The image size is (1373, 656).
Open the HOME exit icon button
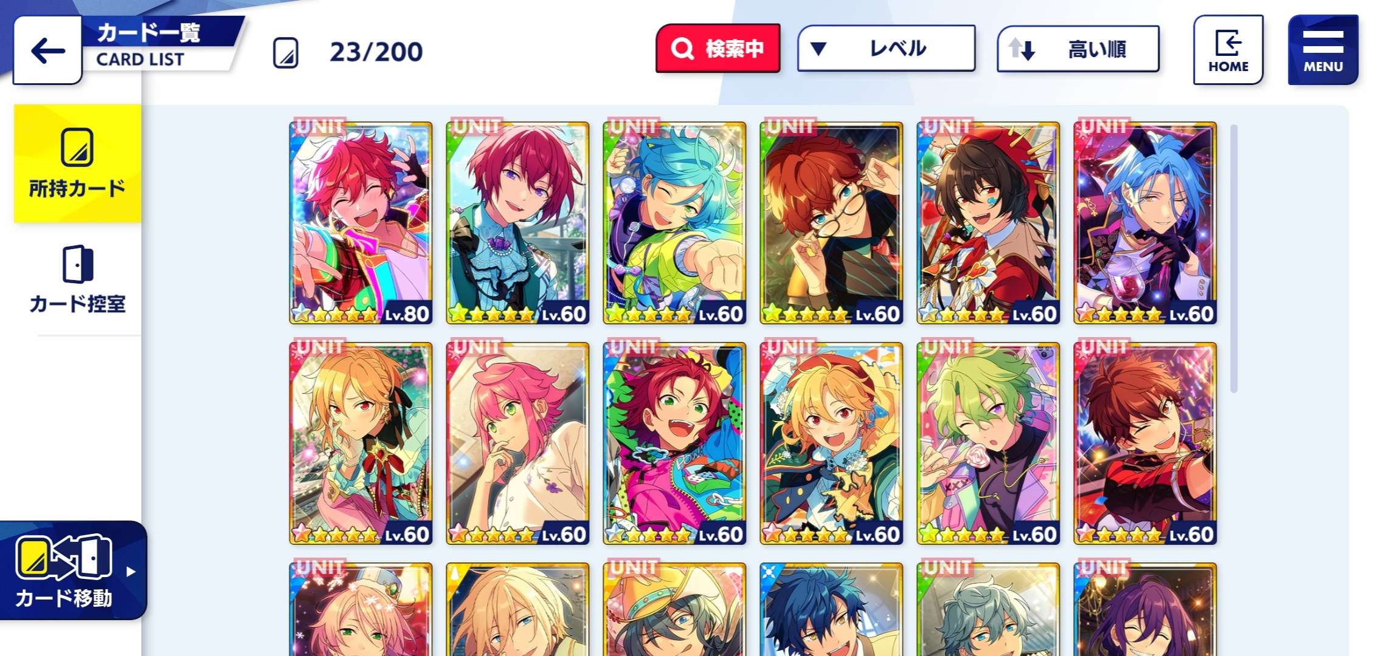point(1228,50)
